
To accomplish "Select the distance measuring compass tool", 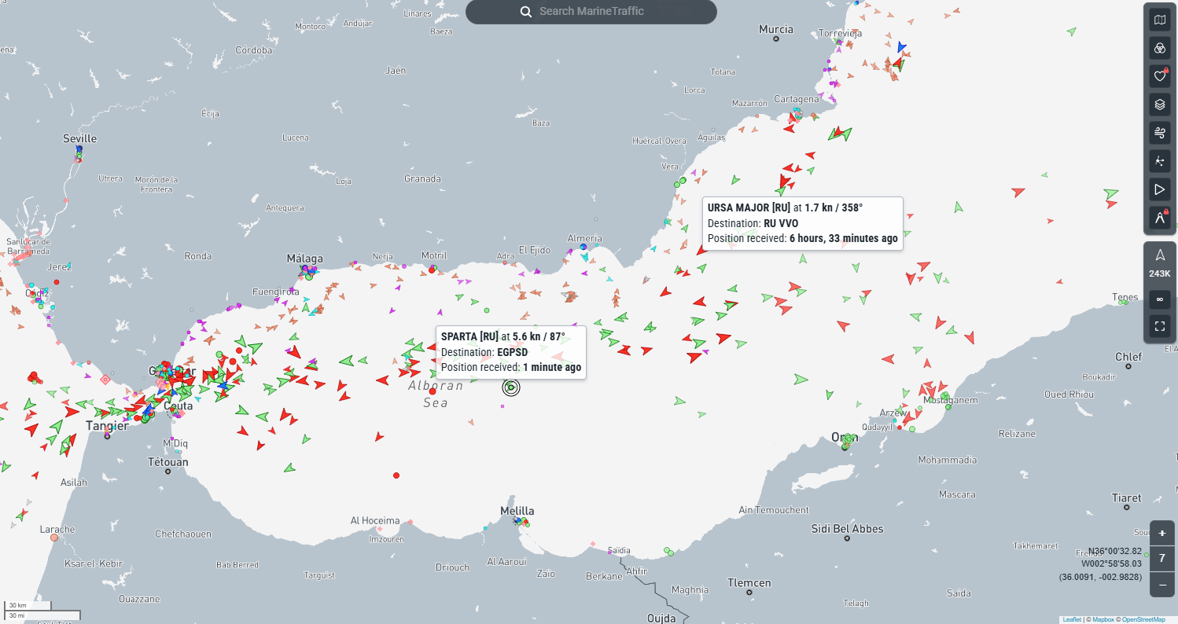I will 1159,217.
